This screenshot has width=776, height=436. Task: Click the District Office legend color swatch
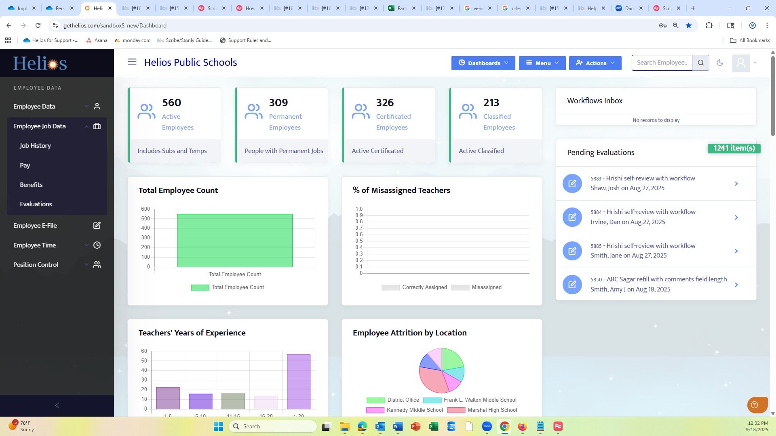pos(375,400)
